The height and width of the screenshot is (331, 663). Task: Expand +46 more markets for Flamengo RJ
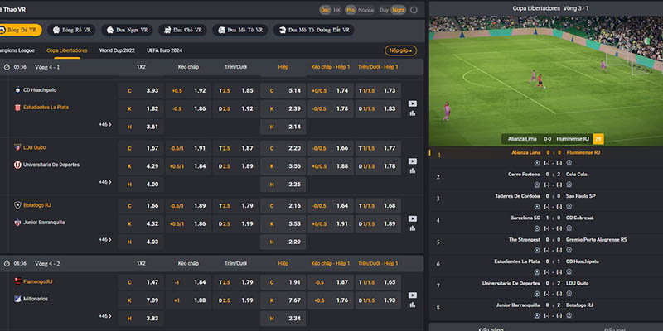click(104, 316)
